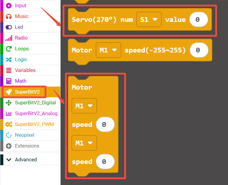
Task: Click the Advanced label
Action: point(26,160)
